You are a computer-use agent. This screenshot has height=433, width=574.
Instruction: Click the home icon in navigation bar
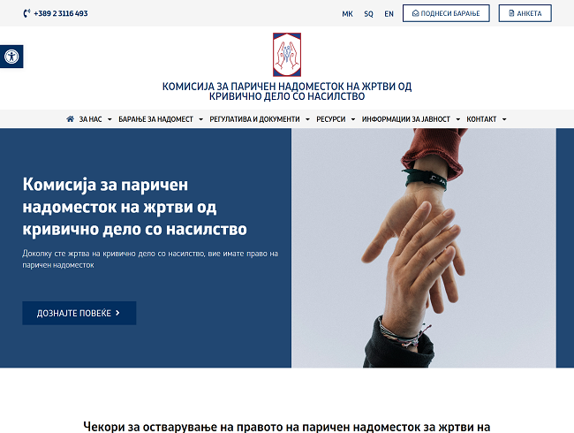coord(71,118)
